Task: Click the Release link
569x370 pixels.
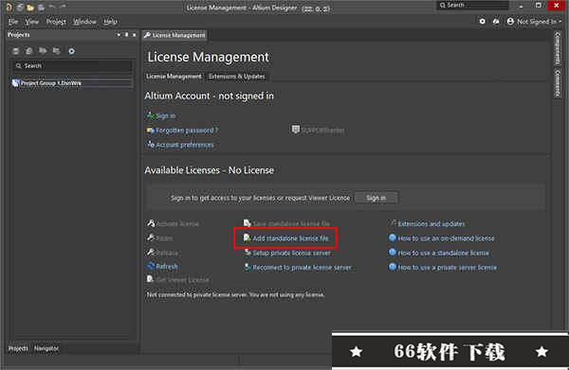Action: coord(162,253)
